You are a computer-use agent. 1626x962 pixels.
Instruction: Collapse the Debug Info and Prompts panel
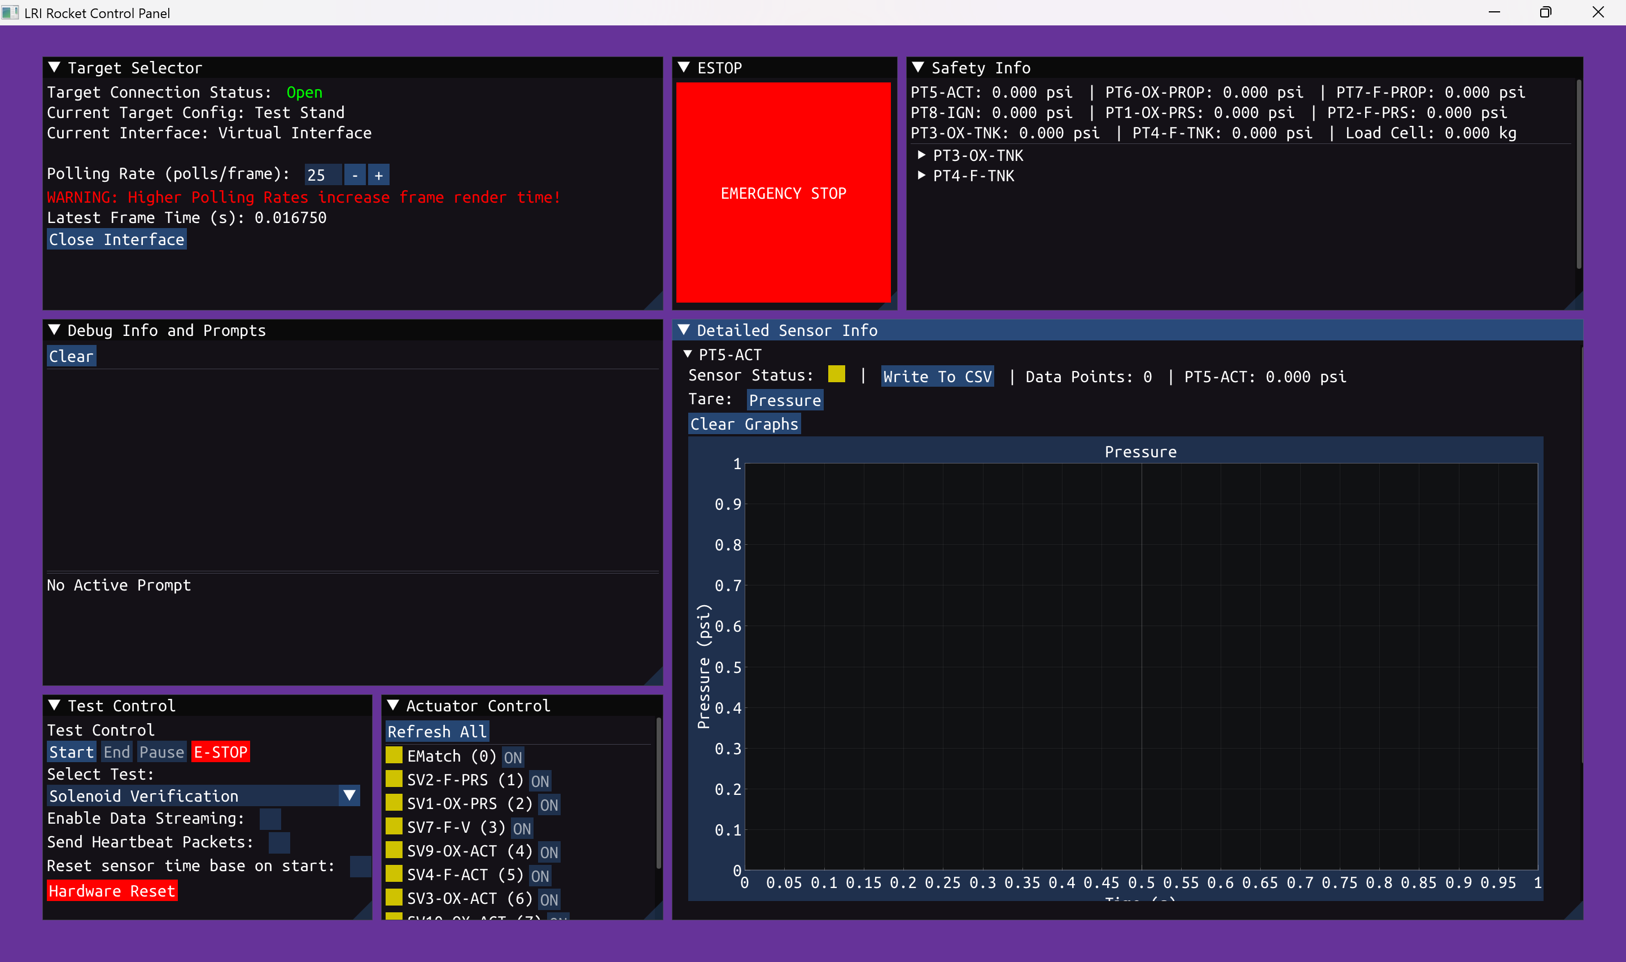(54, 330)
